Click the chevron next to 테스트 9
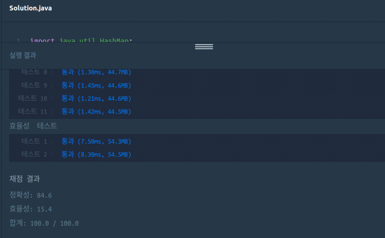The width and height of the screenshot is (385, 238). click(x=53, y=85)
